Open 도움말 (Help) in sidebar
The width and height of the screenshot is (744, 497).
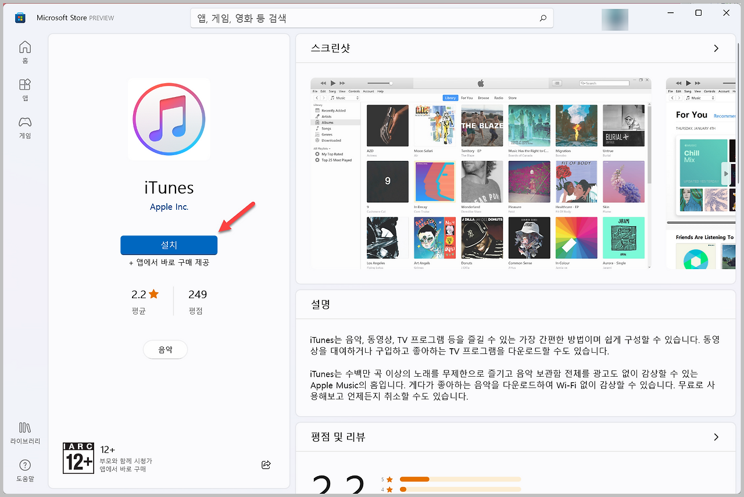pyautogui.click(x=25, y=470)
